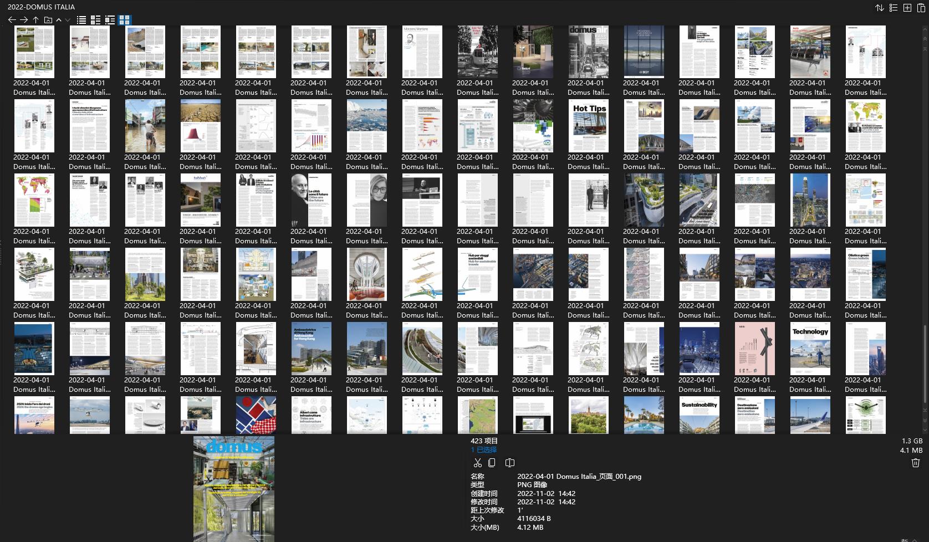
Task: Click the Copy icon next to scissors
Action: [492, 462]
